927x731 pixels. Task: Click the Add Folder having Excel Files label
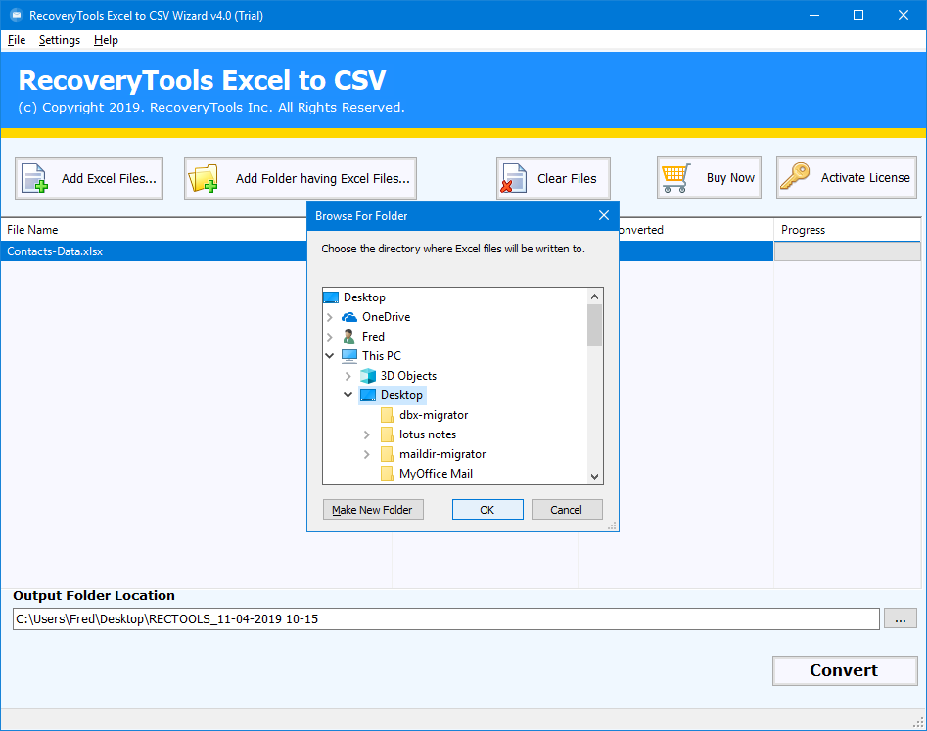(x=323, y=178)
